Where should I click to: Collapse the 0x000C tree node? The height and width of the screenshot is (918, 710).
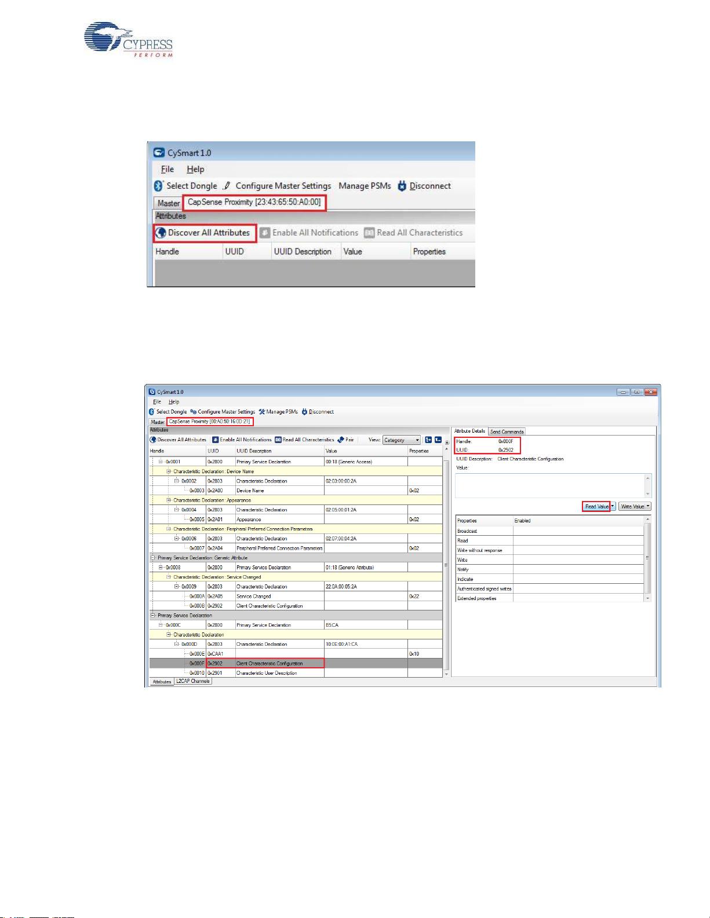(x=161, y=625)
